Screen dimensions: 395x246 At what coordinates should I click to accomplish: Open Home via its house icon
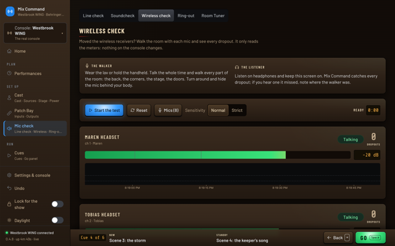coord(9,51)
